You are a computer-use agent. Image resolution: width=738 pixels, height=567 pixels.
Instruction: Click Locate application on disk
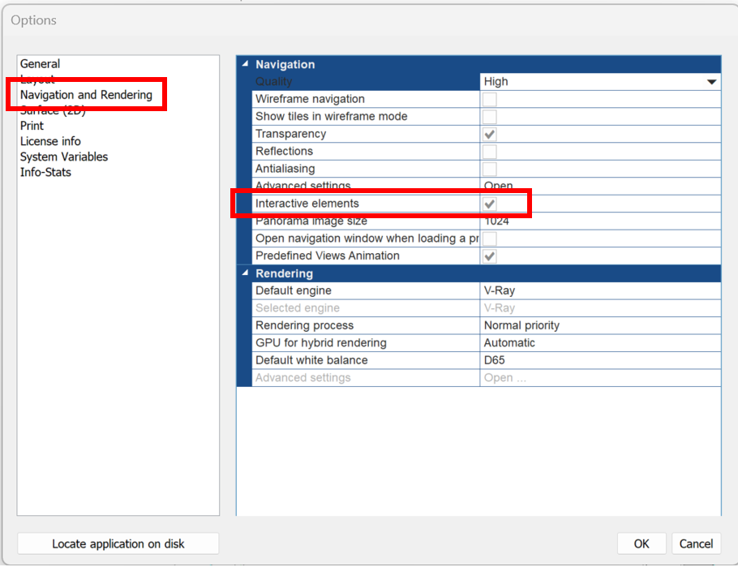coord(118,543)
